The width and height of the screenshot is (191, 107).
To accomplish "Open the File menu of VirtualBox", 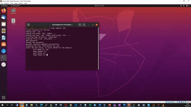I will click(x=2, y=3).
